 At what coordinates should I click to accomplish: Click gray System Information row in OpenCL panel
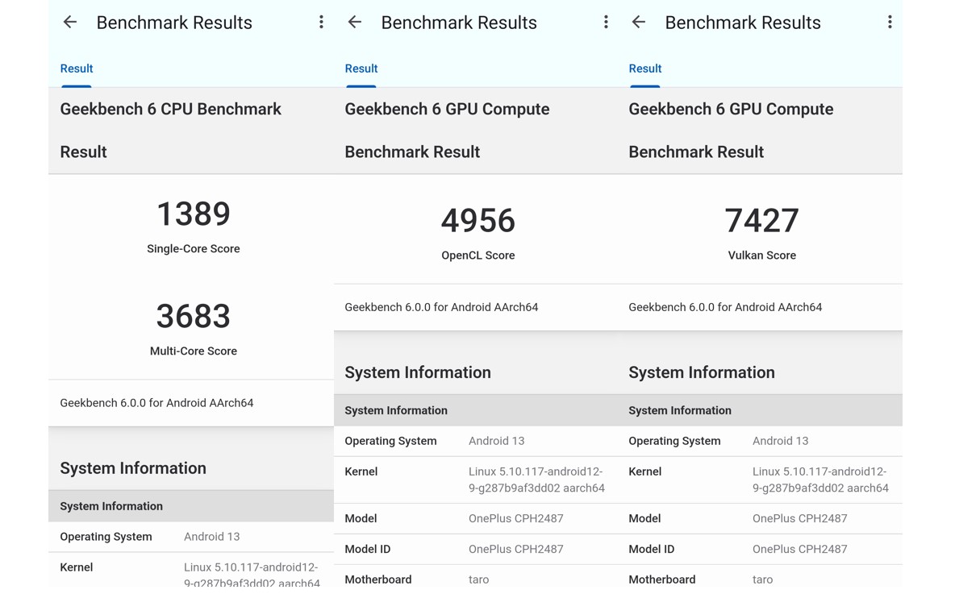coord(476,411)
